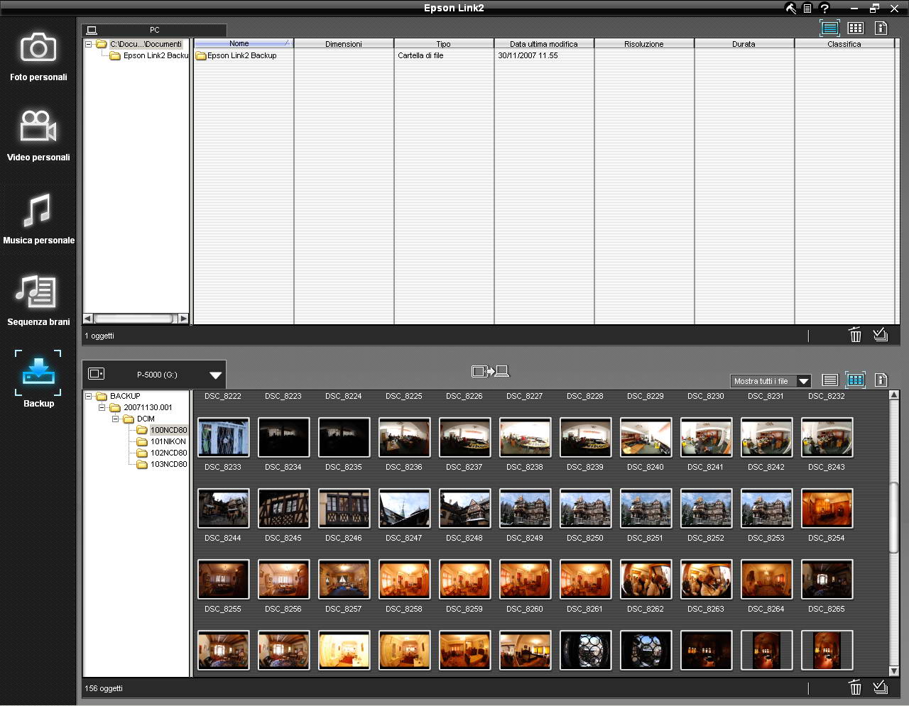Open the settings tools hammer icon
Screen dimensions: 909x706
click(x=790, y=9)
